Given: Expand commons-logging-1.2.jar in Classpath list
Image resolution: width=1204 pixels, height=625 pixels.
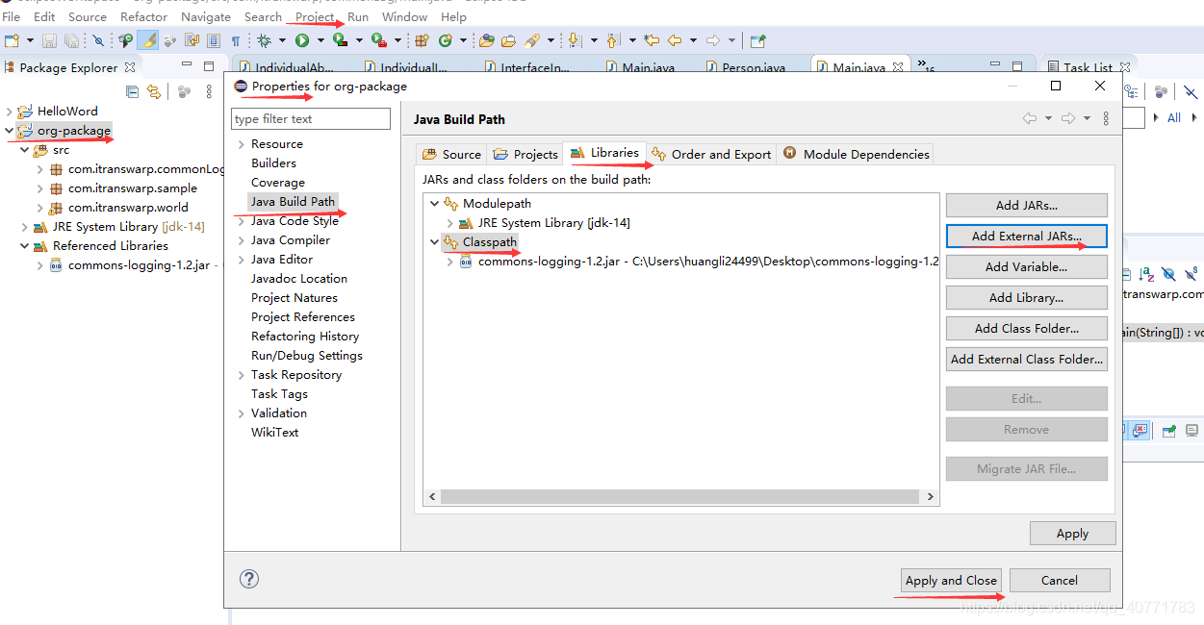Looking at the screenshot, I should (449, 262).
